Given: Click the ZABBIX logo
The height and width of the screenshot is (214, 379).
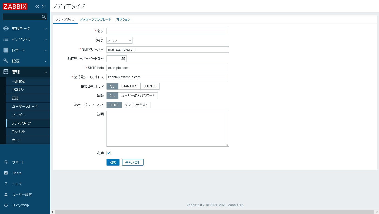Looking at the screenshot, I should point(15,6).
